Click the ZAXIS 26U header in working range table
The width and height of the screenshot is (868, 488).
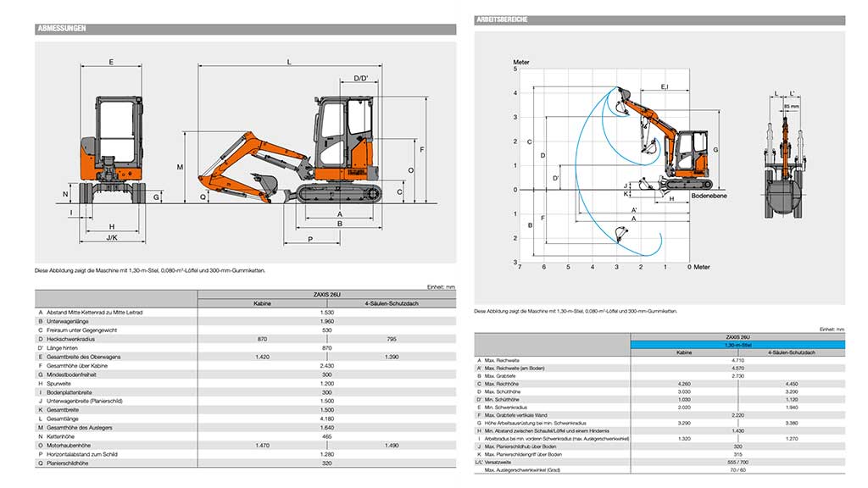click(x=737, y=337)
